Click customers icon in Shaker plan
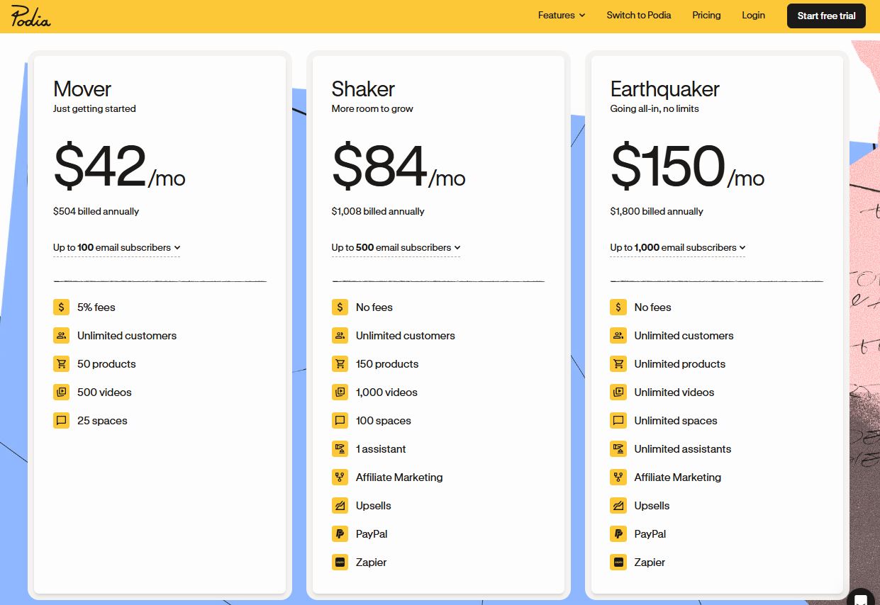The width and height of the screenshot is (880, 605). [340, 336]
